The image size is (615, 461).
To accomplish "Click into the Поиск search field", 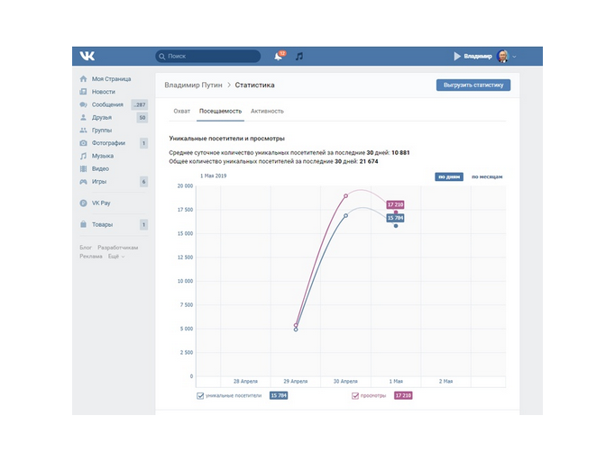I will [208, 57].
